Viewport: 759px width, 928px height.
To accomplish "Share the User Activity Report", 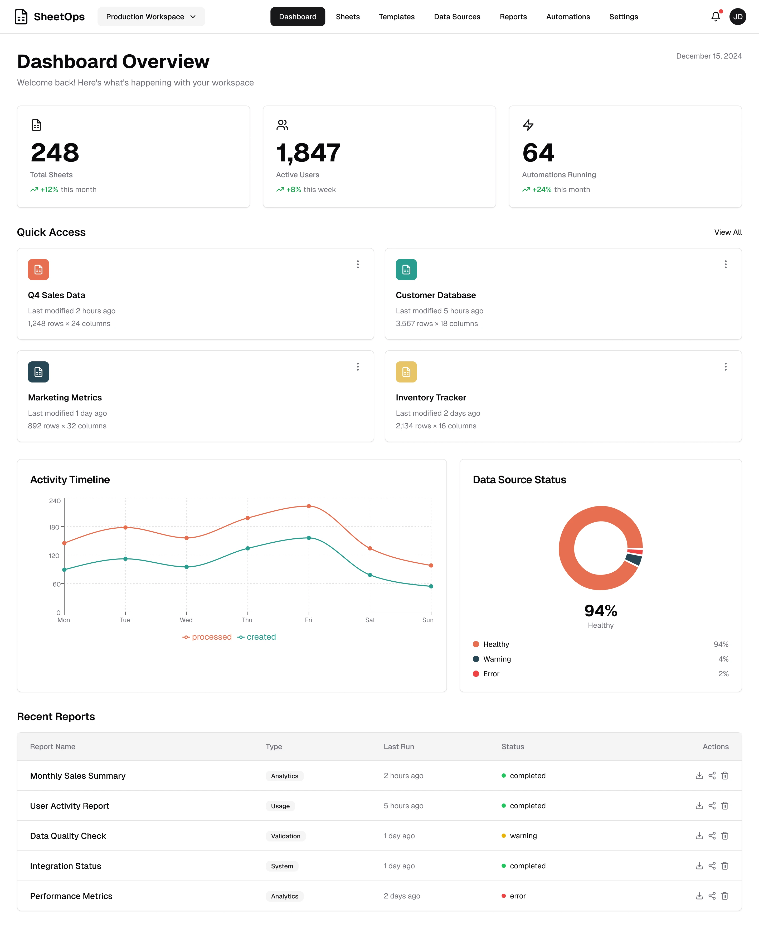I will [712, 806].
